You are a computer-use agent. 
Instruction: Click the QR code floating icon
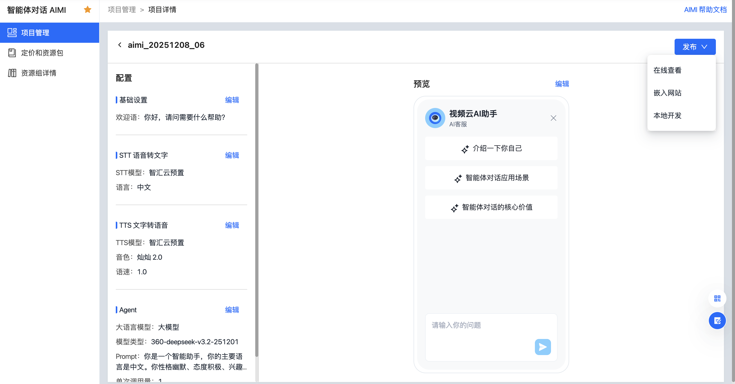(717, 298)
